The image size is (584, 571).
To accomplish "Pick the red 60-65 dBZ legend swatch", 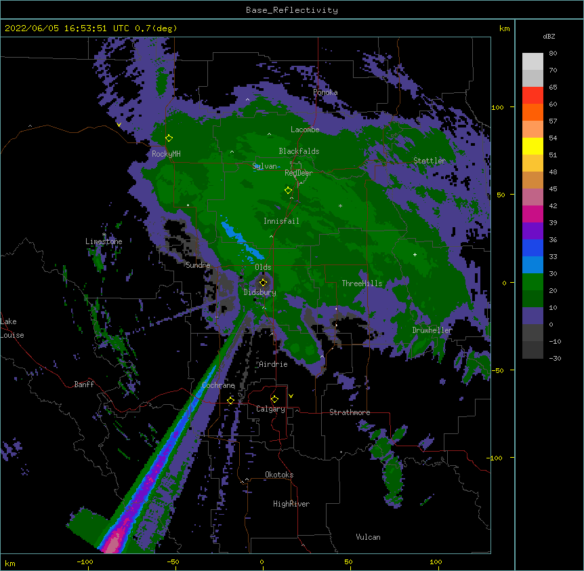I will [533, 96].
